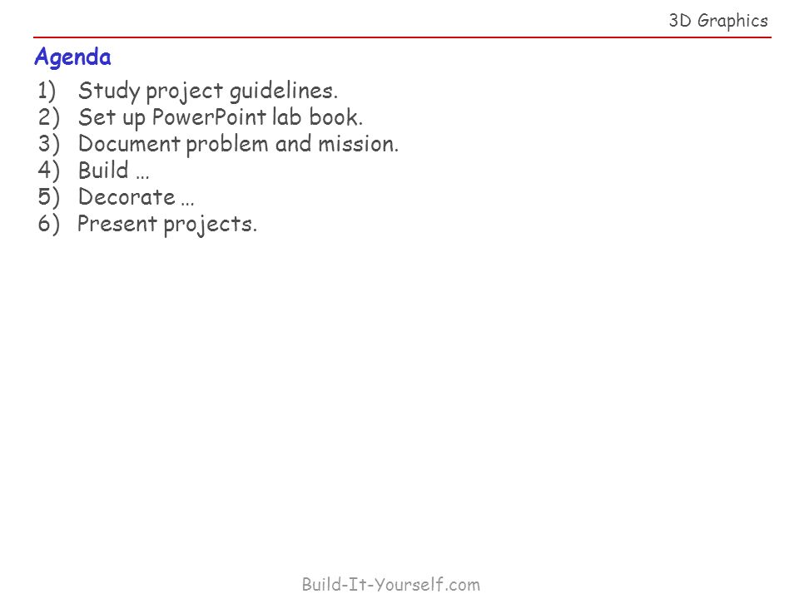Click the word 'Build' in item 4

point(103,170)
